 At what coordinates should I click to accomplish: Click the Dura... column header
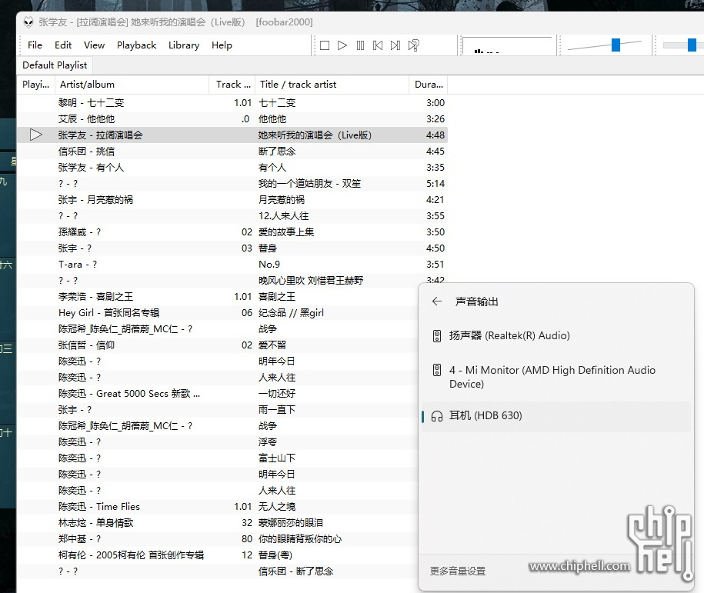coord(428,84)
